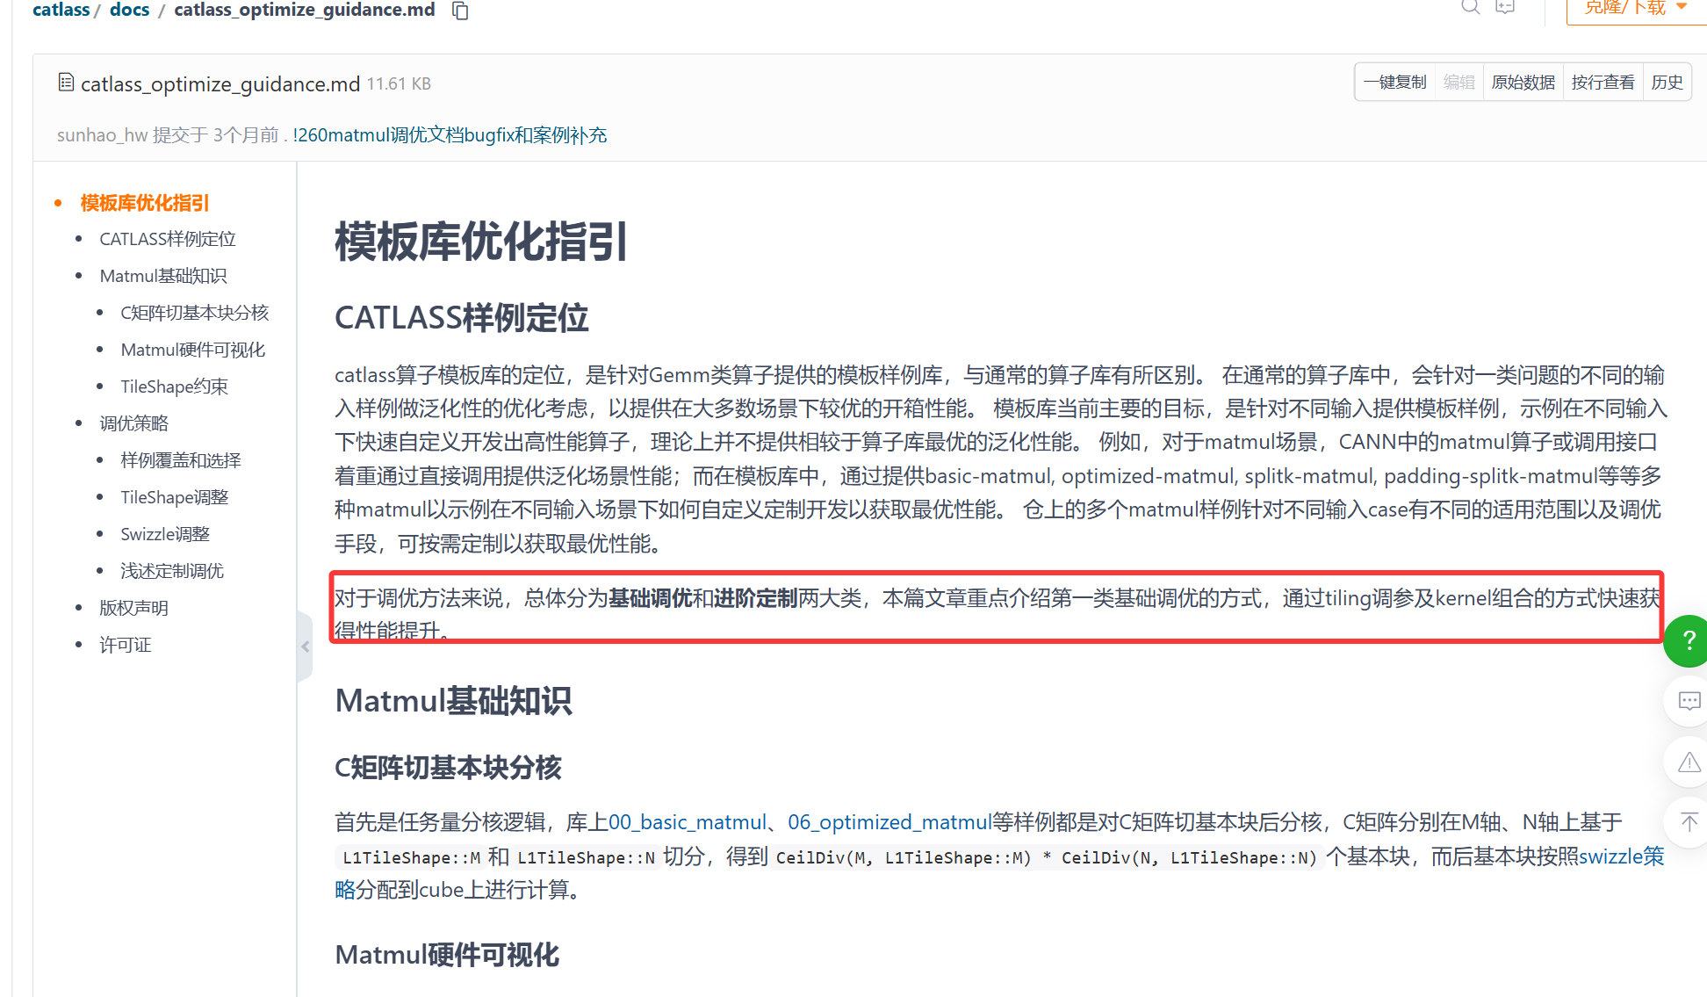Open the search magnifier icon

1470,7
